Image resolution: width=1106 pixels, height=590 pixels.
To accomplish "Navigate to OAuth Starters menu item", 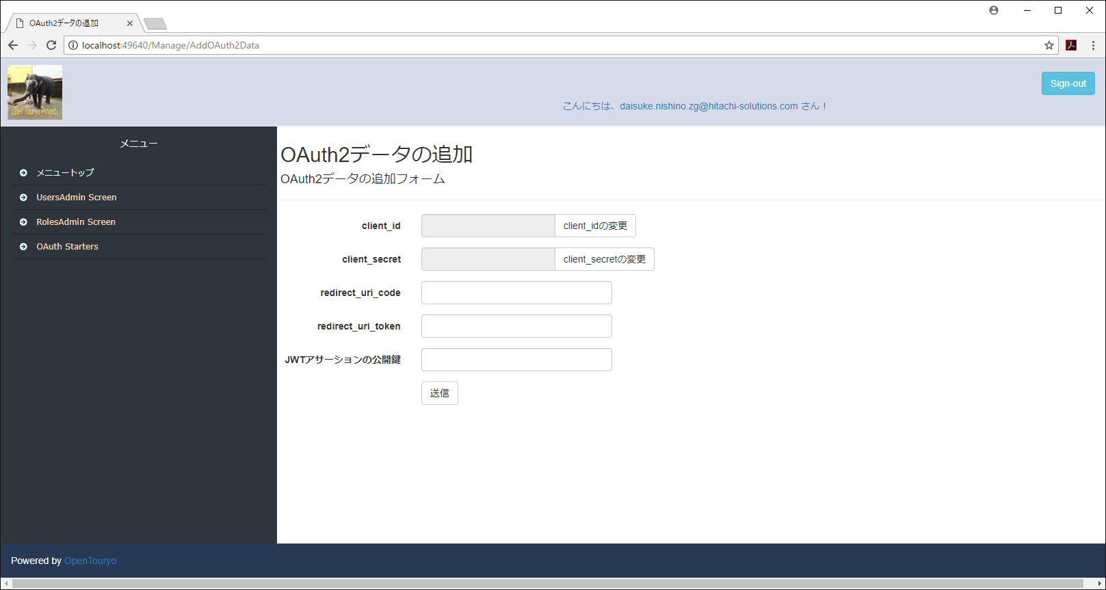I will 67,247.
